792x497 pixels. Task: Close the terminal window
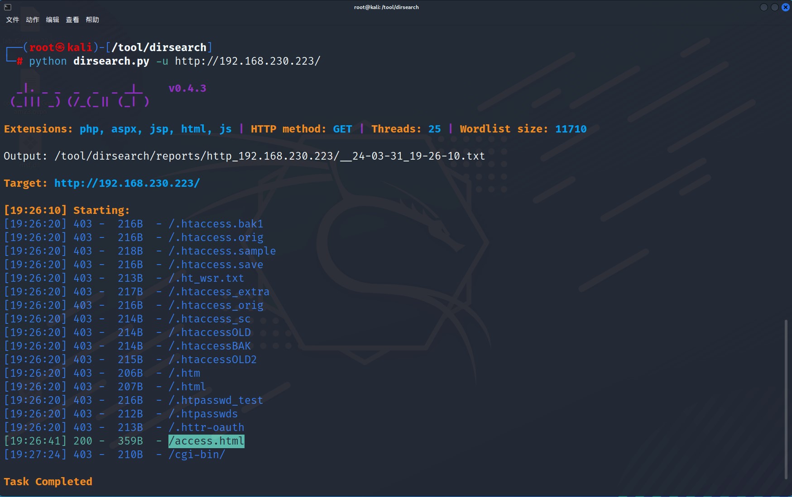(786, 7)
